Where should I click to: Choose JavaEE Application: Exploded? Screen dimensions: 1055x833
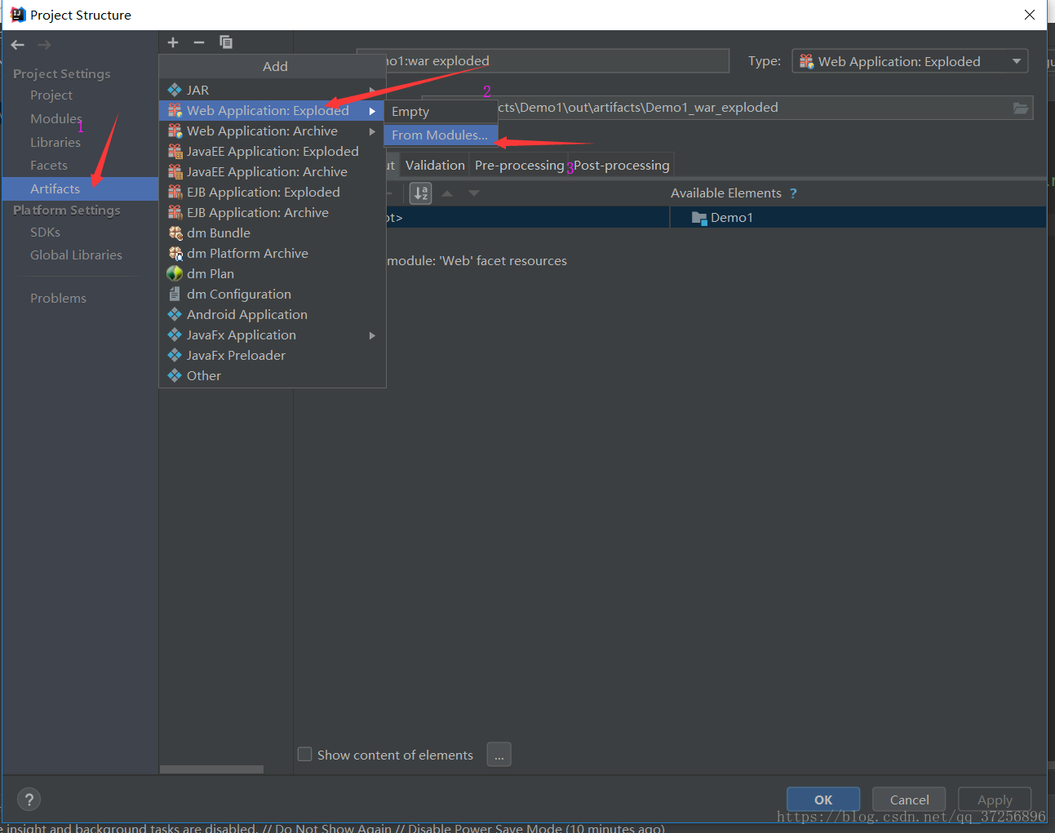[272, 151]
